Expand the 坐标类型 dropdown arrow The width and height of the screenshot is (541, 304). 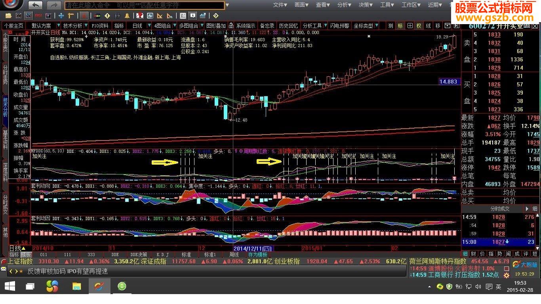377,26
